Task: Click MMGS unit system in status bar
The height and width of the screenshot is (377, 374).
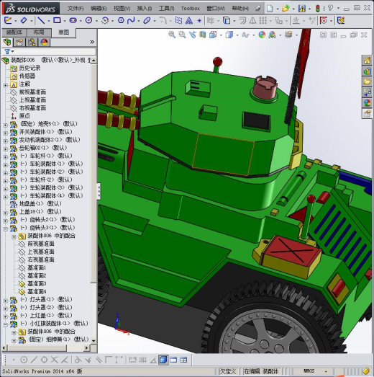Action: tap(309, 371)
